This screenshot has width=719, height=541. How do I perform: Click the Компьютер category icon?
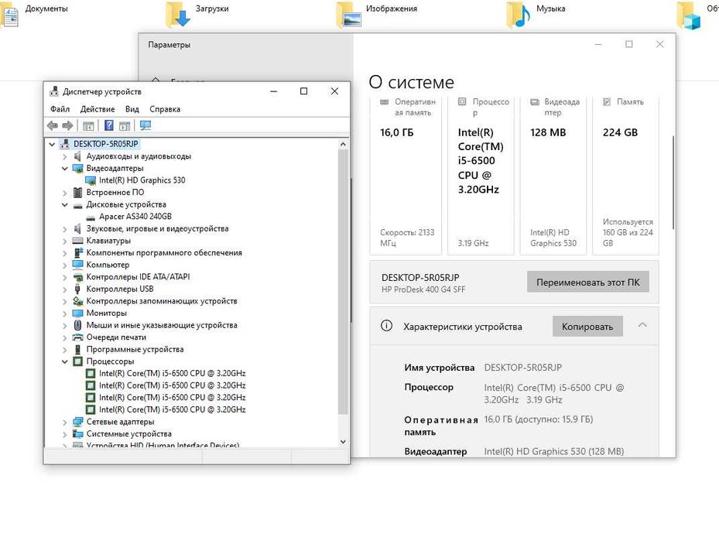pos(78,265)
